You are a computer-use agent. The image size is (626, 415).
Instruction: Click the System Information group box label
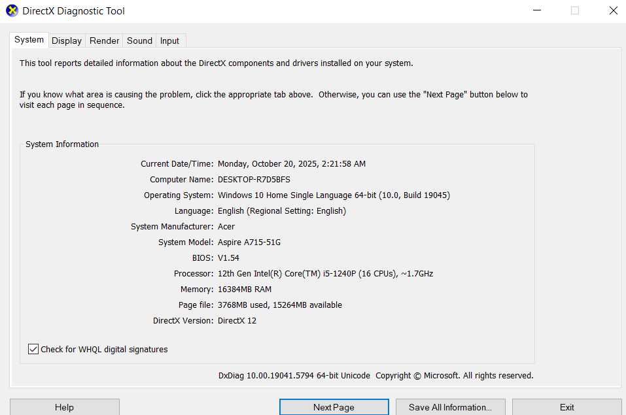tap(62, 144)
